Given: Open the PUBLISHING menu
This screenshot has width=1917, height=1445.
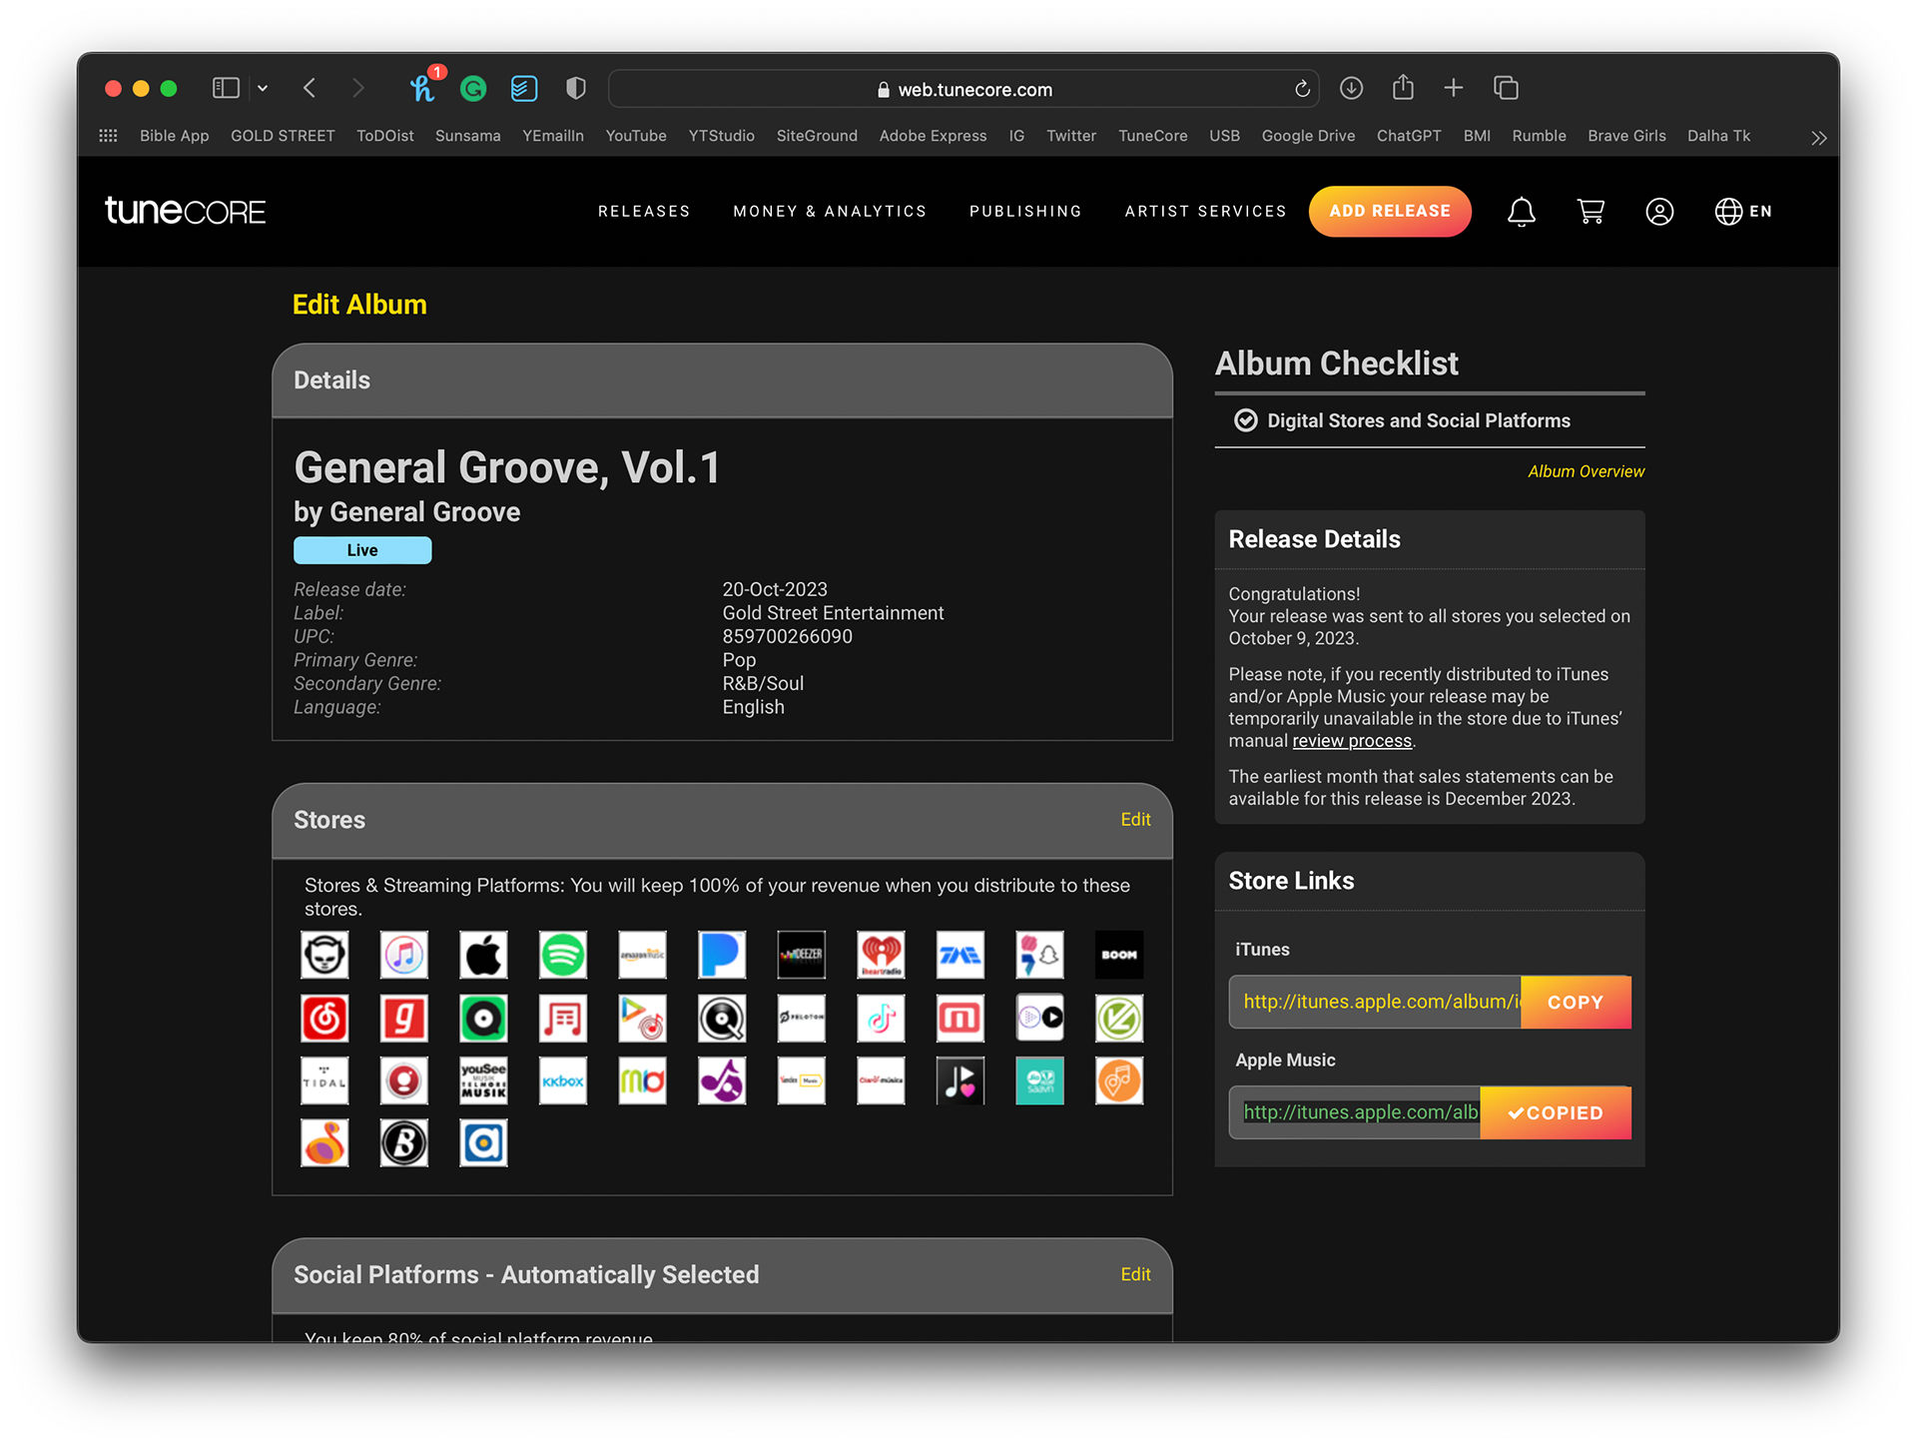Looking at the screenshot, I should click(1025, 212).
